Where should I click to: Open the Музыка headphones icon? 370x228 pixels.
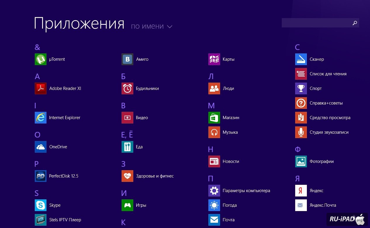click(x=214, y=132)
